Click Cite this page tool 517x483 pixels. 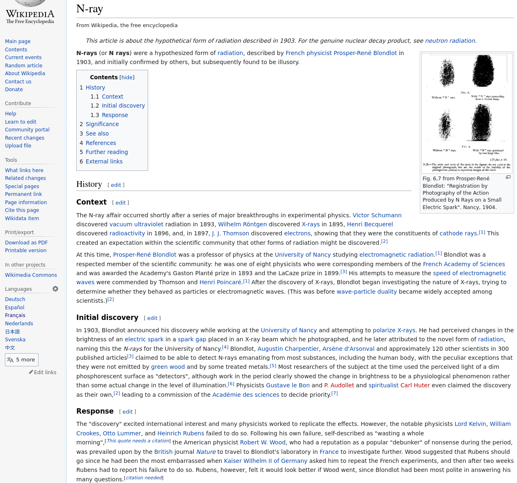(x=22, y=210)
